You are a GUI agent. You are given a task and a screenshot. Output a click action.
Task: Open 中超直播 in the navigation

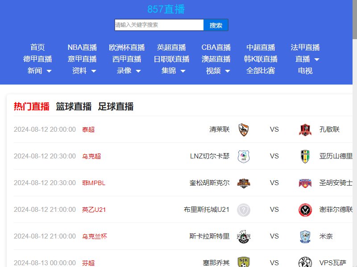261,47
